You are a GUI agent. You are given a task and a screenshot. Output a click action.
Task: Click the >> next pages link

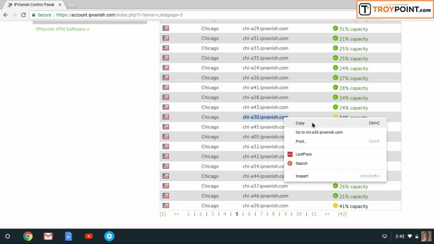[327, 214]
